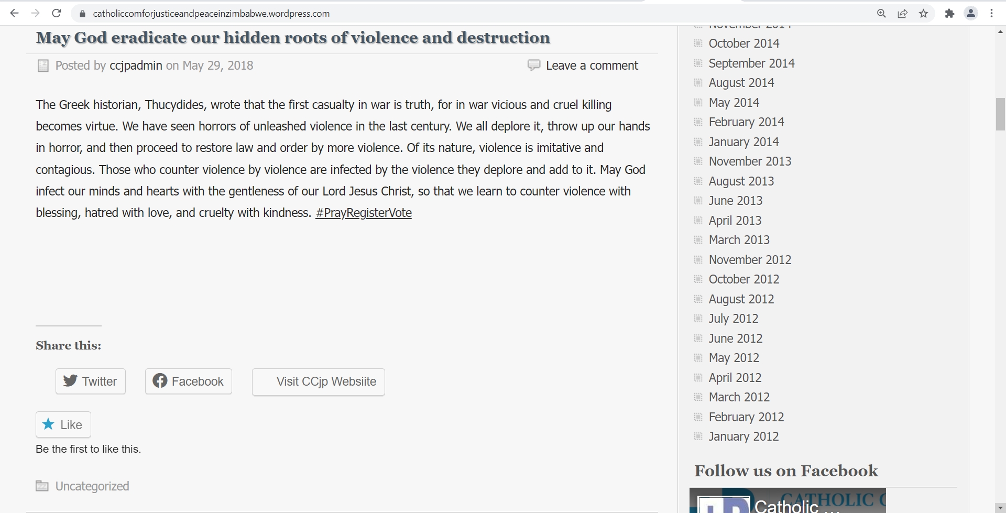Bookmark this page with the star icon
1006x513 pixels.
click(924, 14)
